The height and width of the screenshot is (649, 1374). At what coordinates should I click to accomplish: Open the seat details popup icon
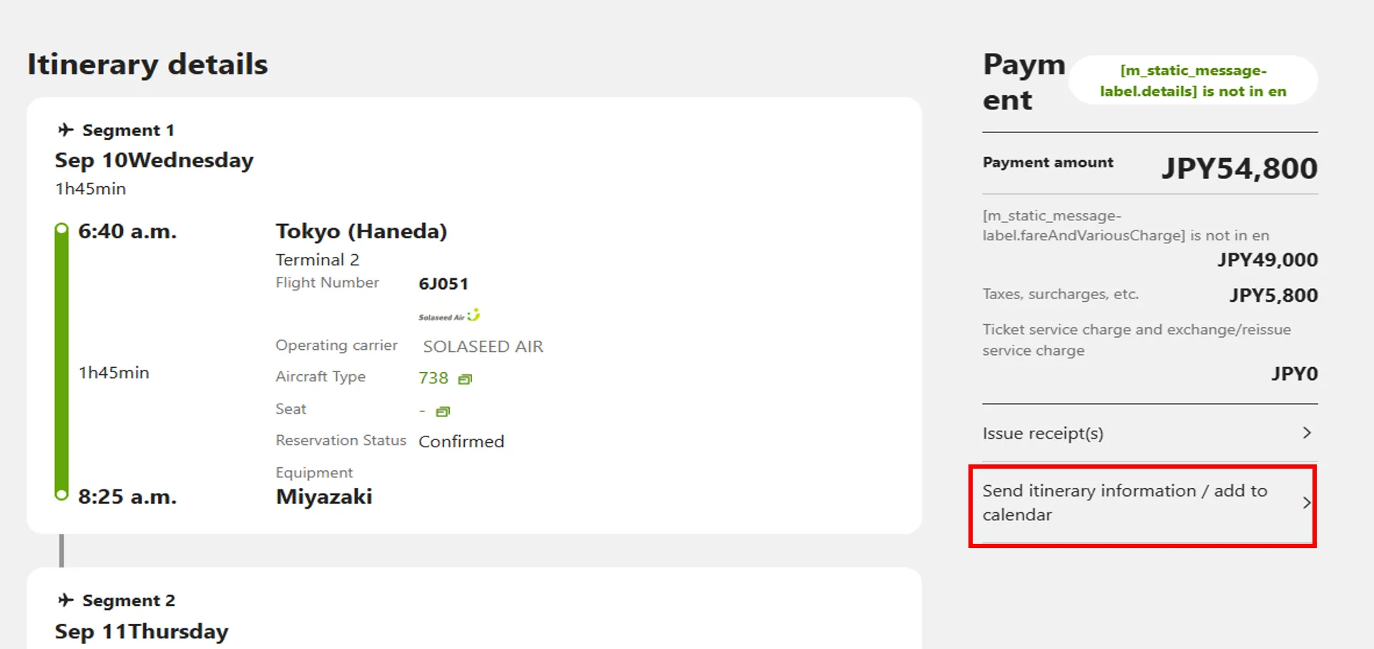[443, 411]
